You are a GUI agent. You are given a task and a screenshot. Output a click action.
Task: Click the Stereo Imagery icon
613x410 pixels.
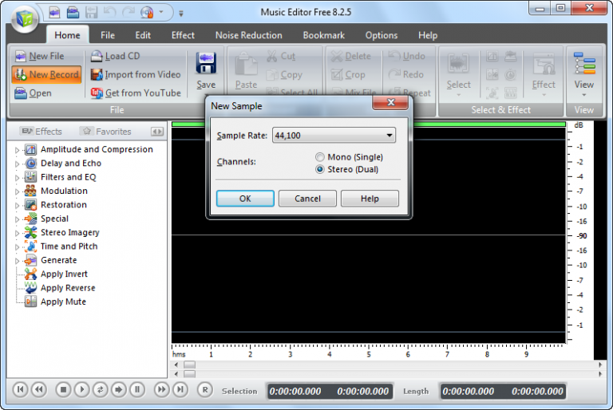click(30, 232)
